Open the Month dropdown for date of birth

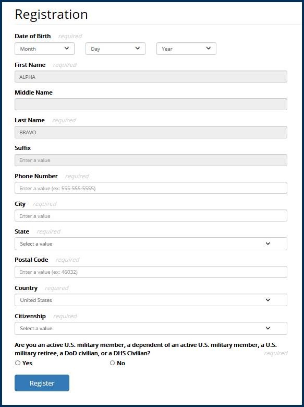(x=44, y=49)
